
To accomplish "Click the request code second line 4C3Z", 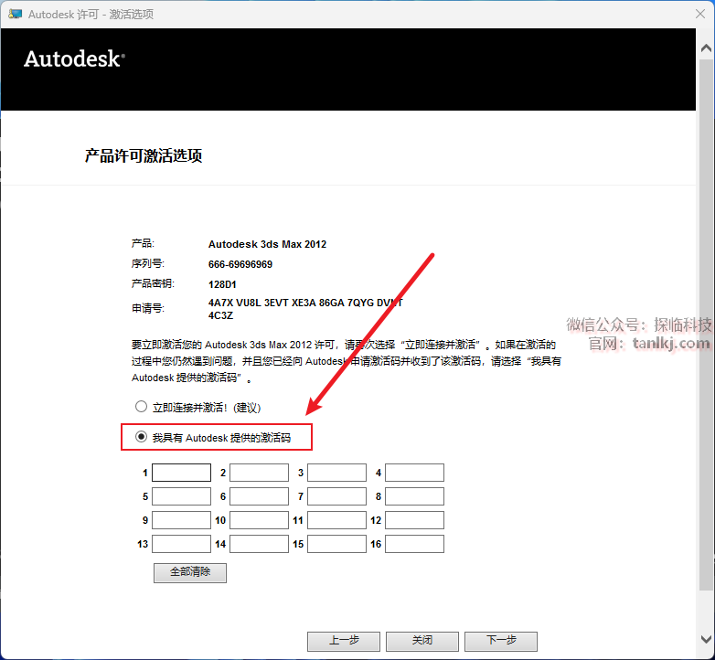I will (220, 315).
